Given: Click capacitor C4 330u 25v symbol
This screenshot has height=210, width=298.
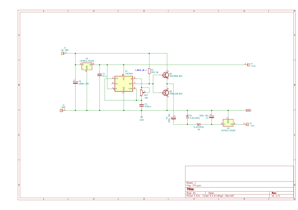Looking at the screenshot, I should tap(212, 117).
